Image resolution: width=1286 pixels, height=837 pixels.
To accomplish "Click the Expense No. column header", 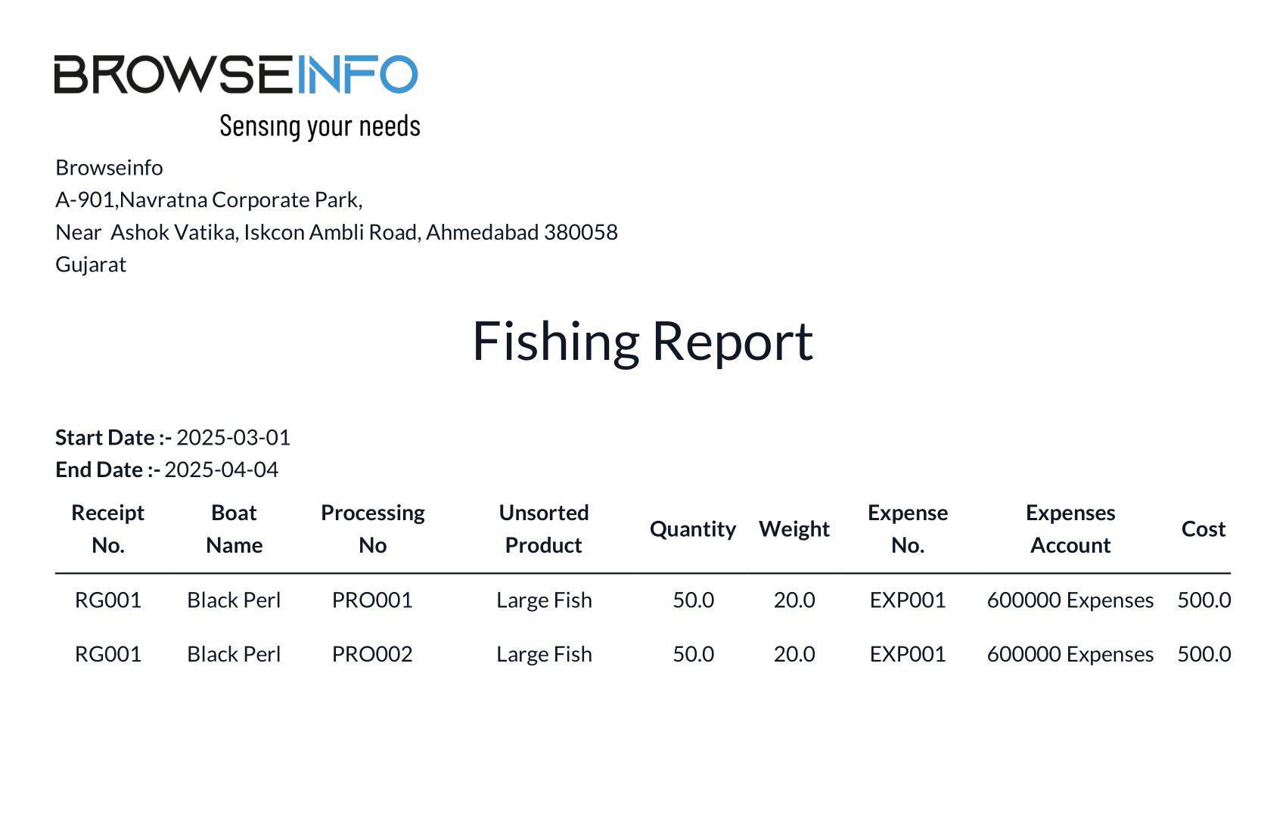I will click(x=908, y=529).
